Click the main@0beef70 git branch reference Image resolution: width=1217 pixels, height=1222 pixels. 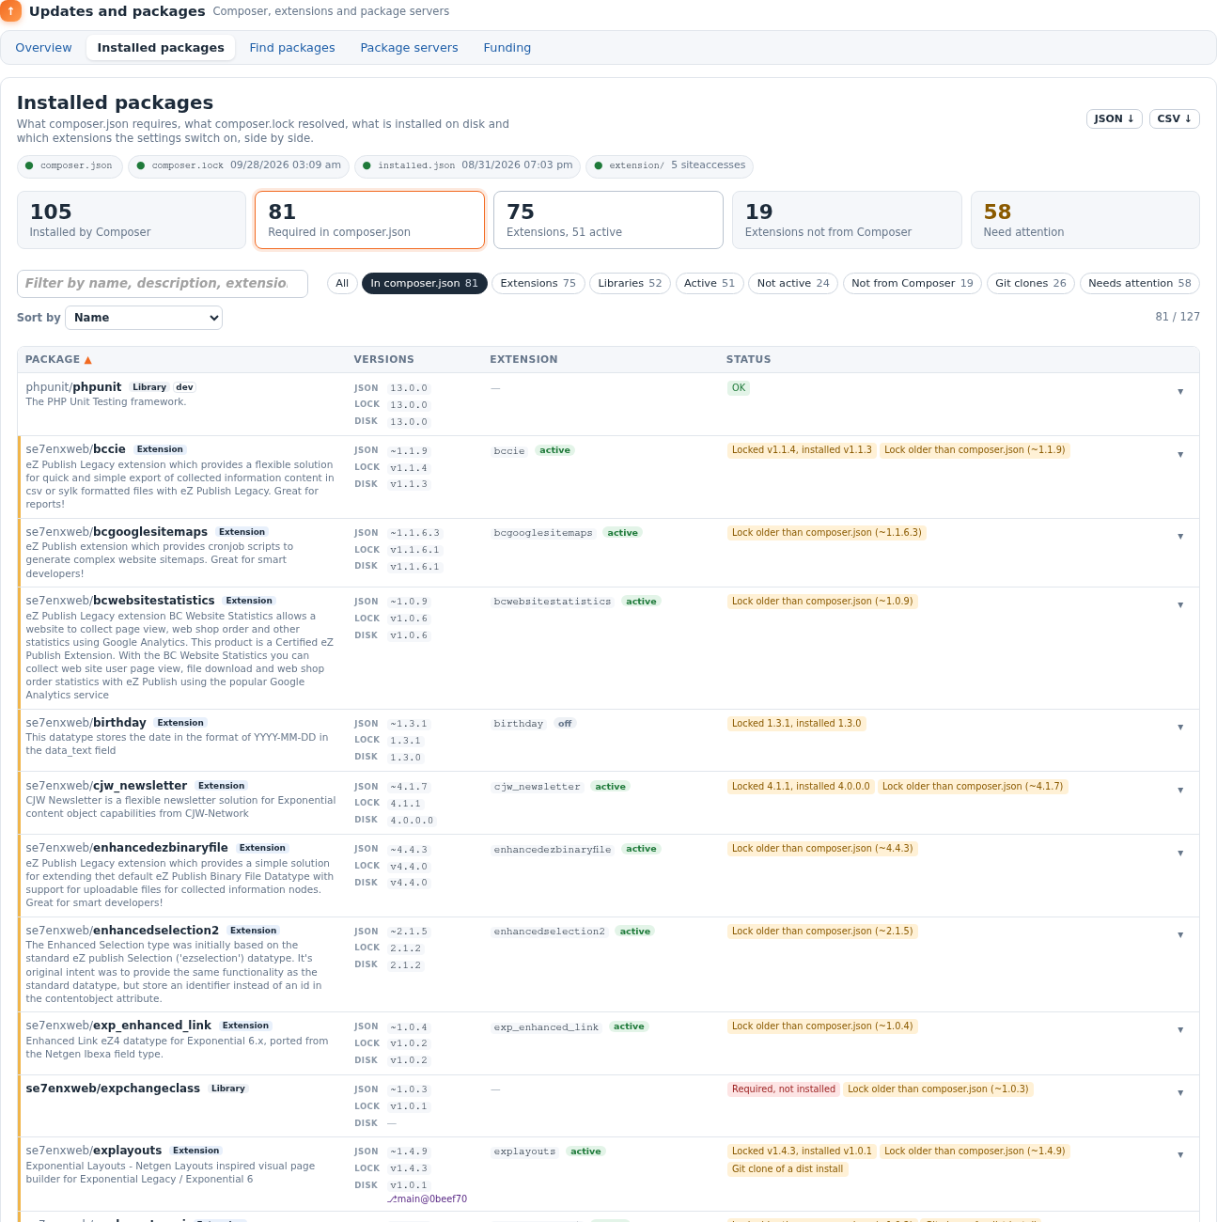pos(428,1199)
